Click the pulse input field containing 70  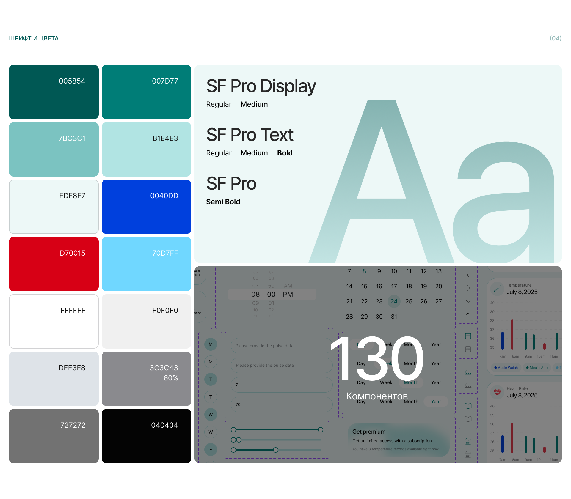coord(282,404)
